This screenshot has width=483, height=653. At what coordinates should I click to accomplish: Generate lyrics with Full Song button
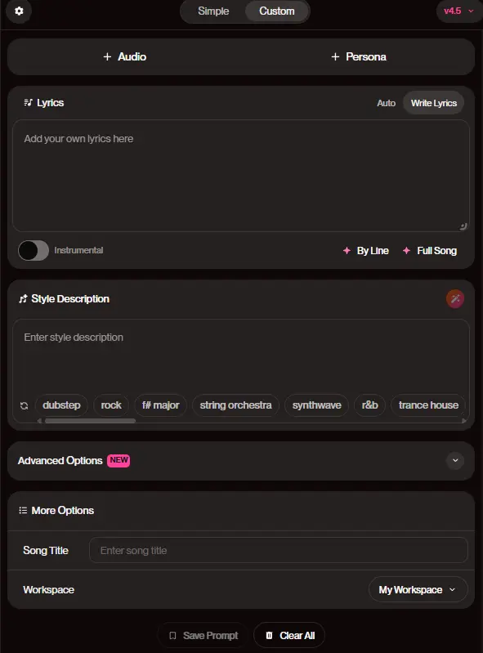pos(430,251)
